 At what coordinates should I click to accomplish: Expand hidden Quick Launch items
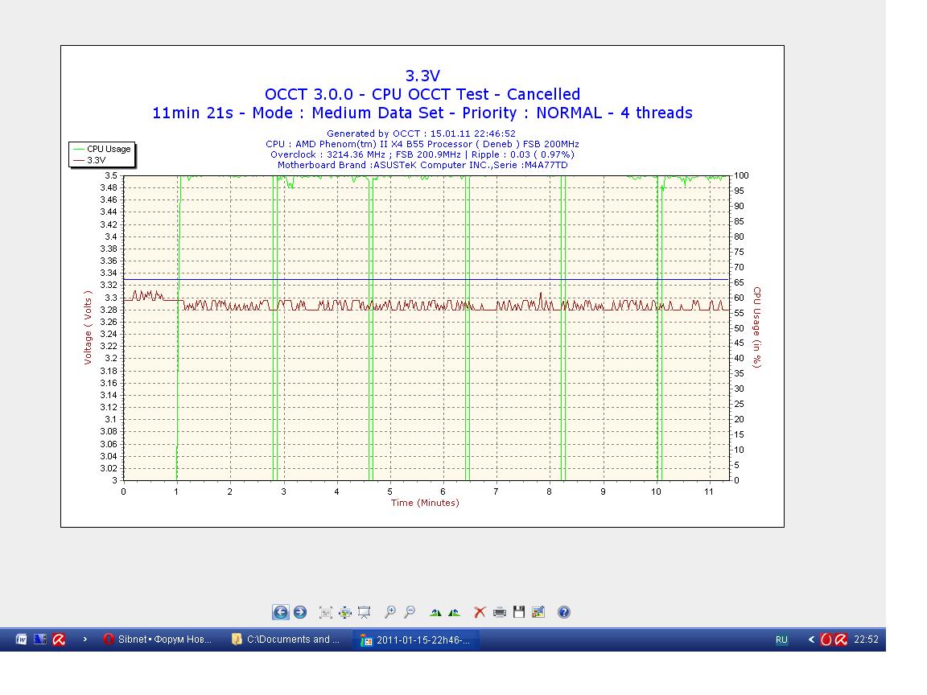[85, 639]
